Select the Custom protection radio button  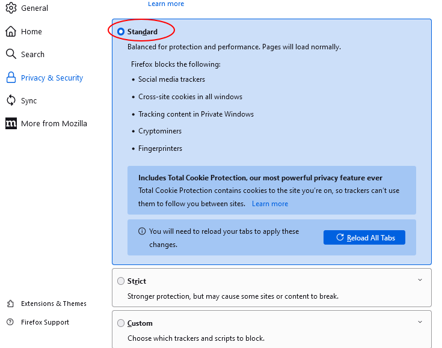click(121, 323)
